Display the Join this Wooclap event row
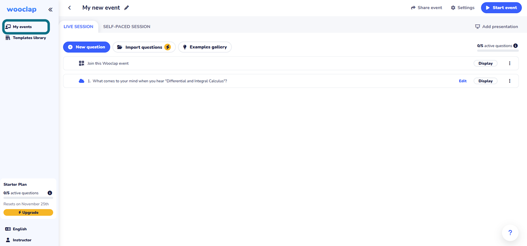 485,63
